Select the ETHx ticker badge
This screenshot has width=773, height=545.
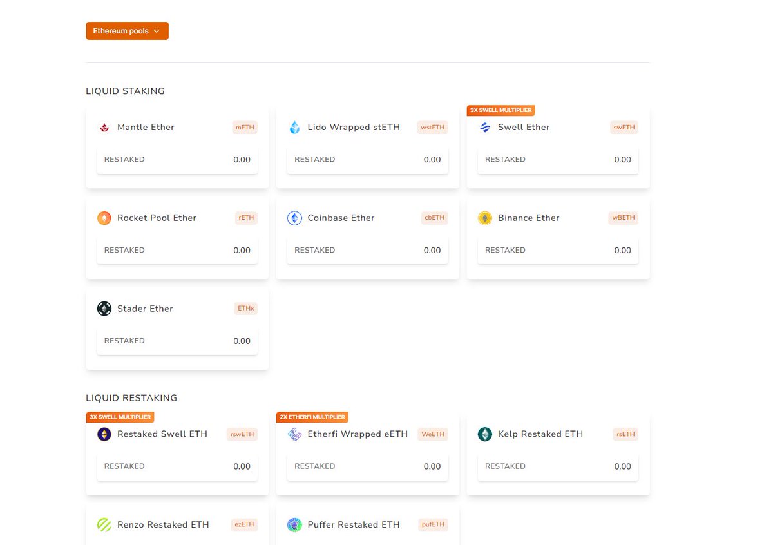[246, 309]
